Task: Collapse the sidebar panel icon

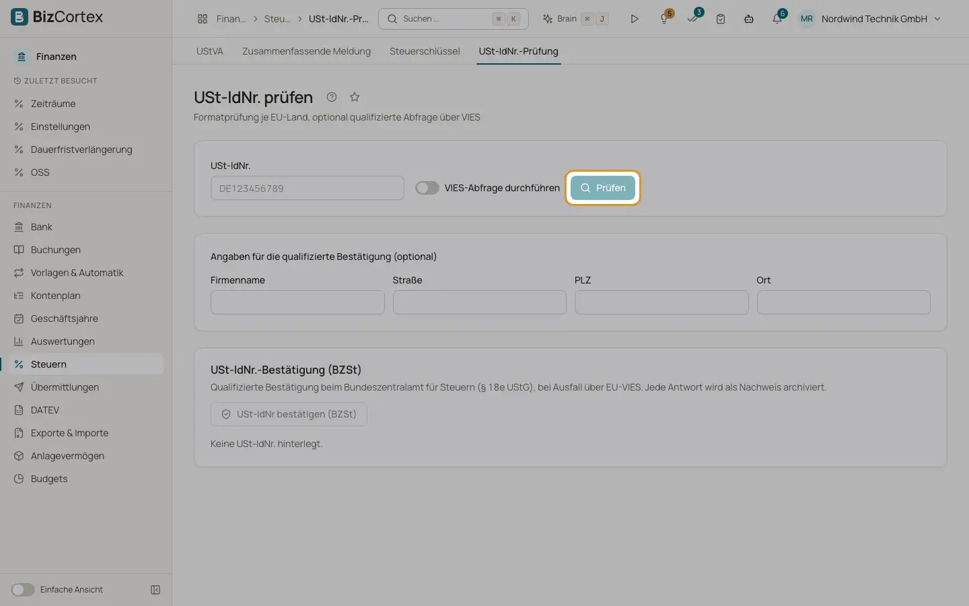Action: 155,590
